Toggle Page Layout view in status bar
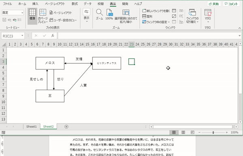243x156 pixels. pyautogui.click(x=183, y=132)
